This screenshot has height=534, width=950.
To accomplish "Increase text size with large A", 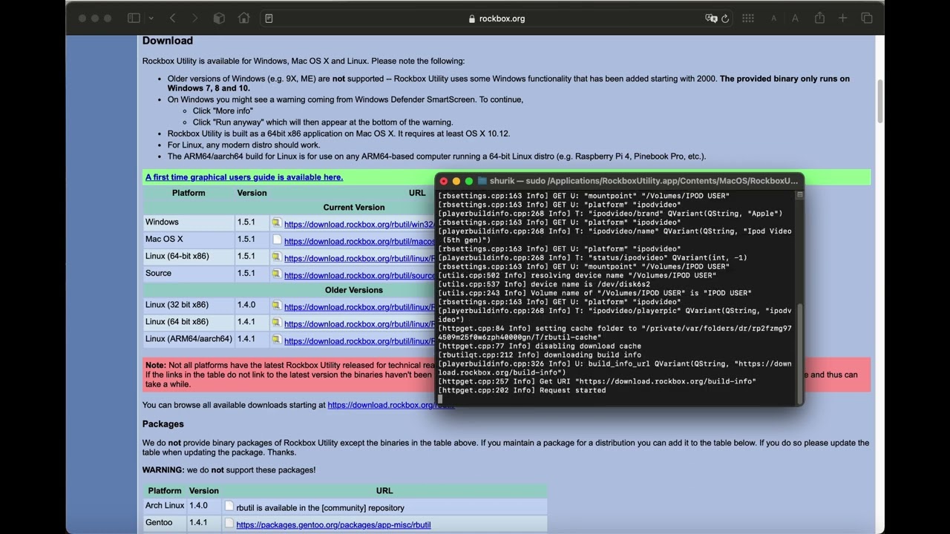I will coord(795,18).
